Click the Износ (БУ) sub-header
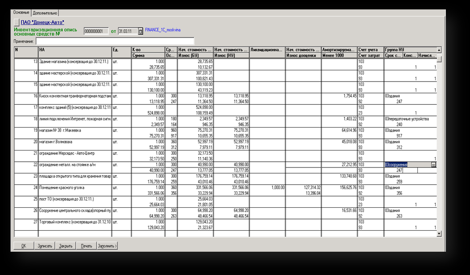Viewport: 470px width, 275px height. point(195,56)
